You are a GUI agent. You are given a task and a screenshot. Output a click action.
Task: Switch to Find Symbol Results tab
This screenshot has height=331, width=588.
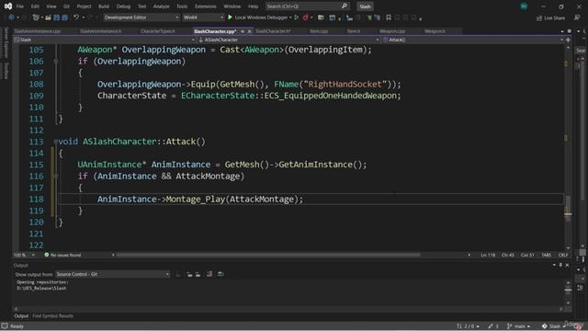coord(53,316)
